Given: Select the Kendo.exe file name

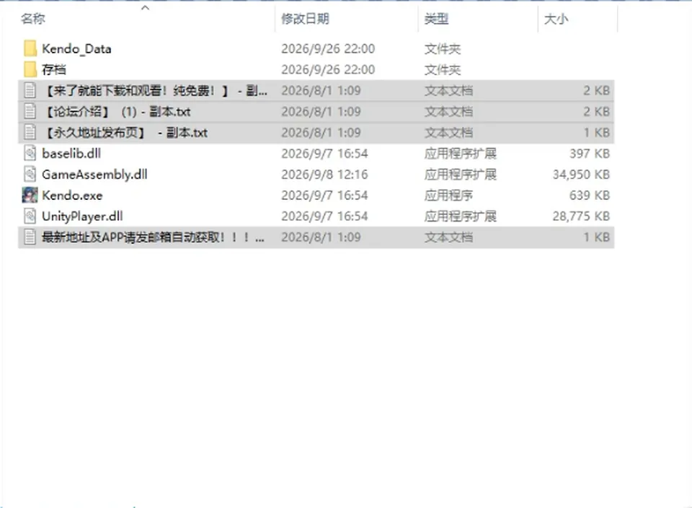Looking at the screenshot, I should (x=72, y=196).
